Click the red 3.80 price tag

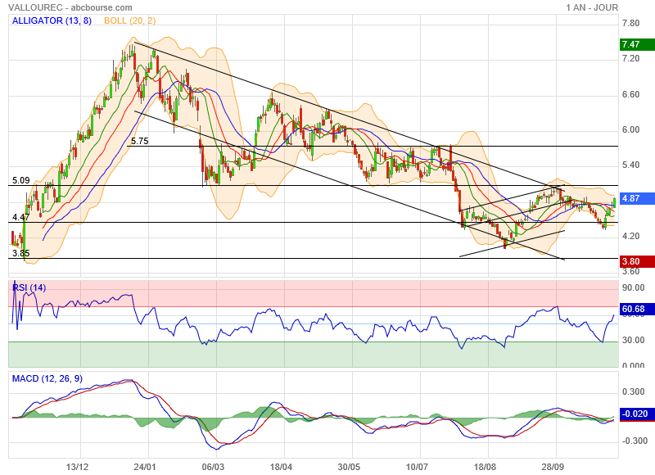638,261
